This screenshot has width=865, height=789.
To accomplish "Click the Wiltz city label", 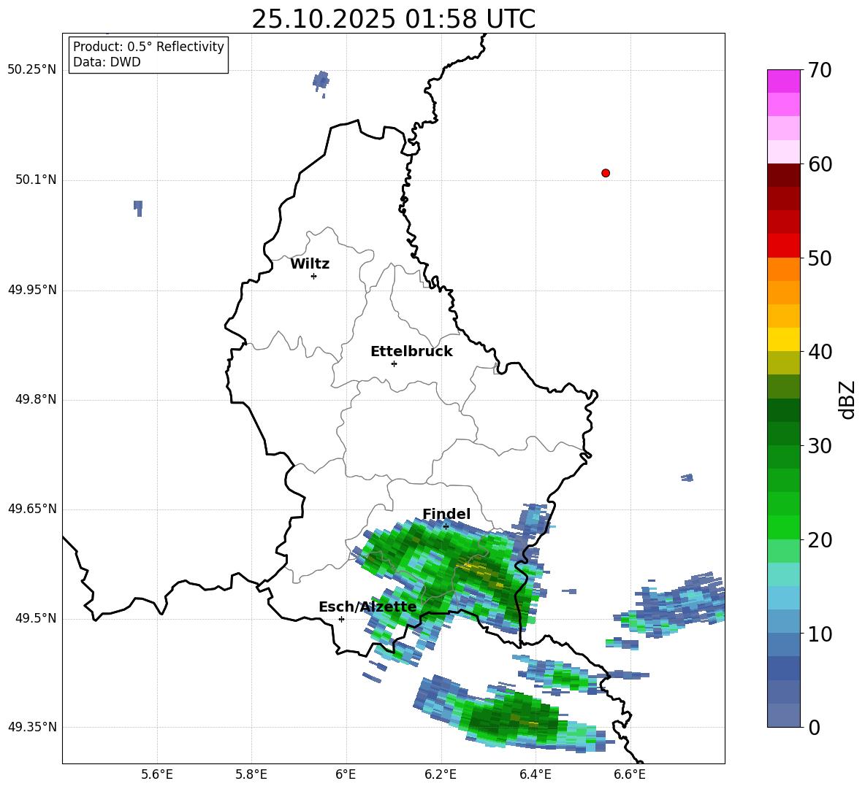I will [x=310, y=264].
